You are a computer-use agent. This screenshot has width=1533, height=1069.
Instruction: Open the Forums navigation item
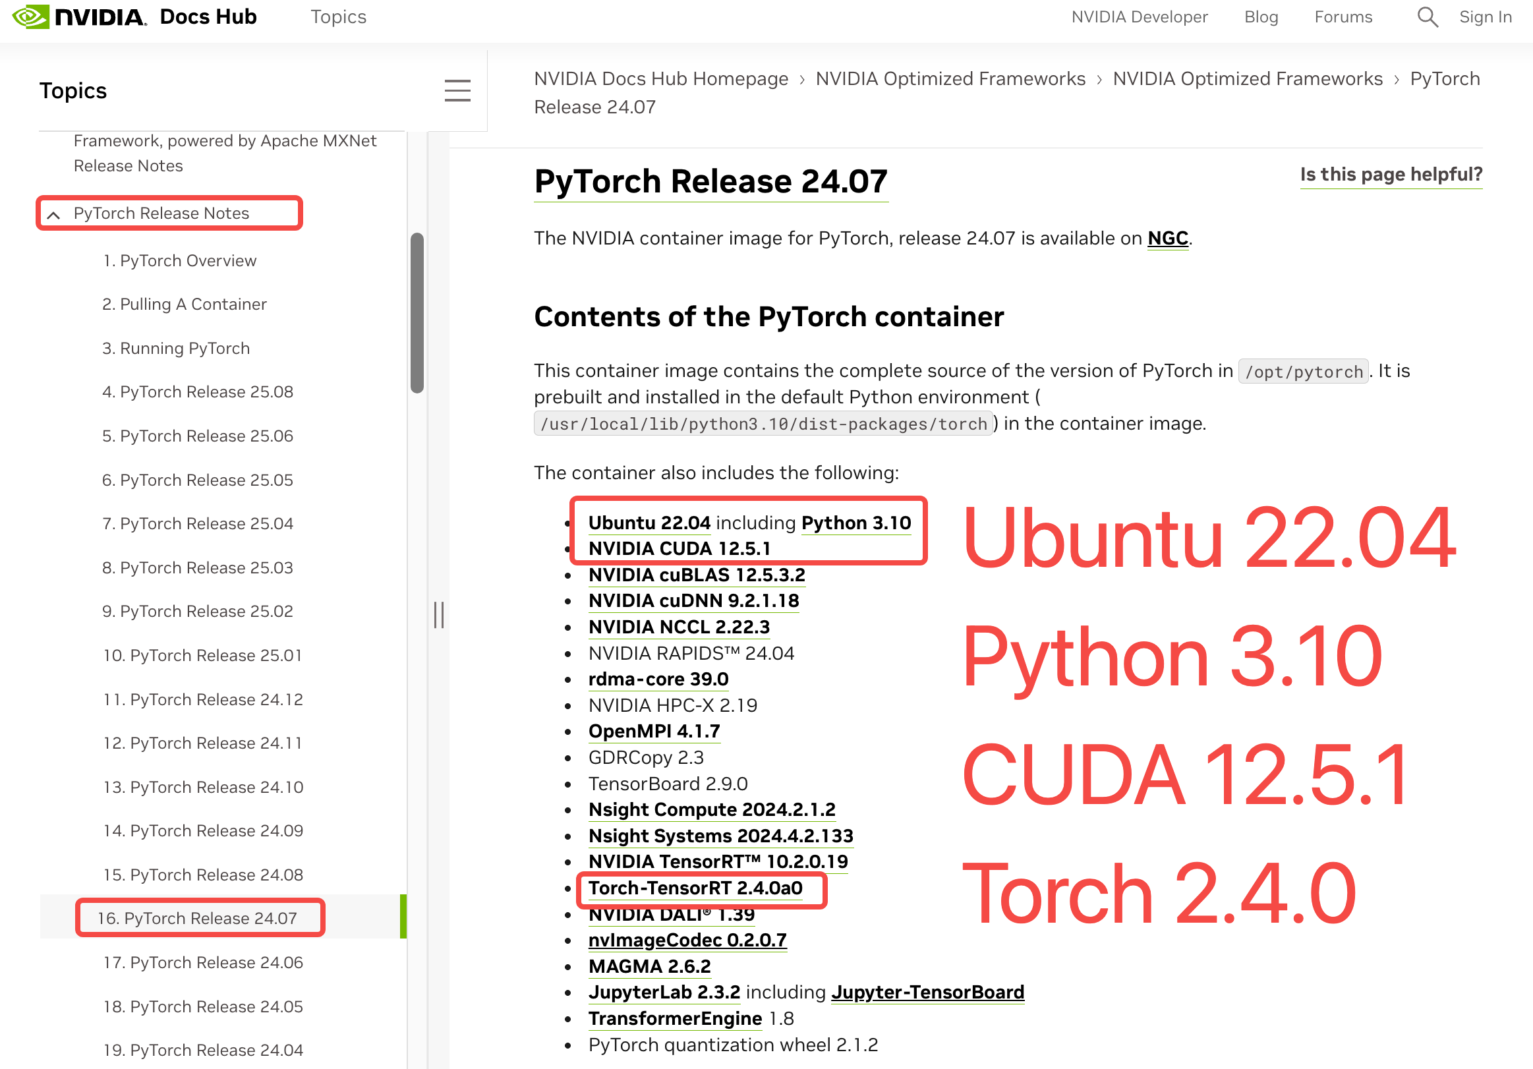[1343, 16]
